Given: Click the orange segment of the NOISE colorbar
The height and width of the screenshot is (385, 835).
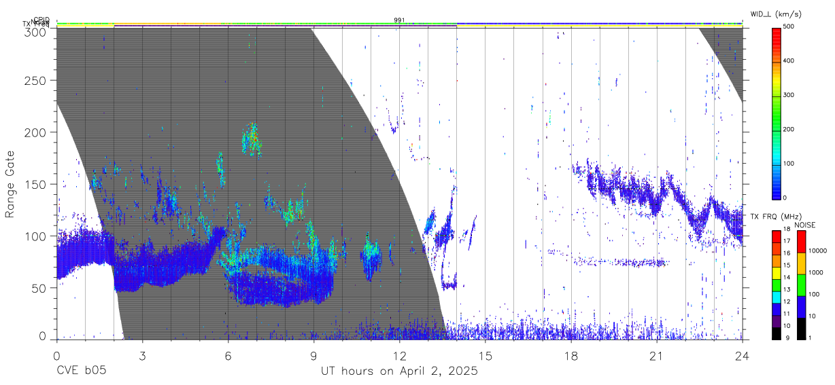Looking at the screenshot, I should [x=802, y=263].
